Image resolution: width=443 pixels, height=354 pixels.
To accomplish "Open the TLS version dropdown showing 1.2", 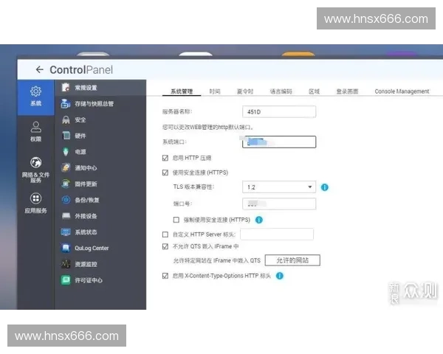I will click(279, 187).
